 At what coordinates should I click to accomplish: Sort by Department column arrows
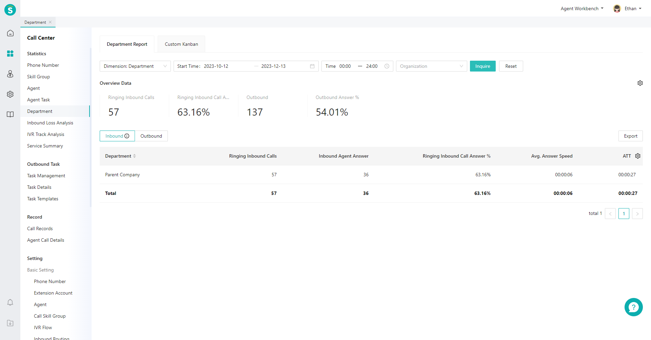134,156
